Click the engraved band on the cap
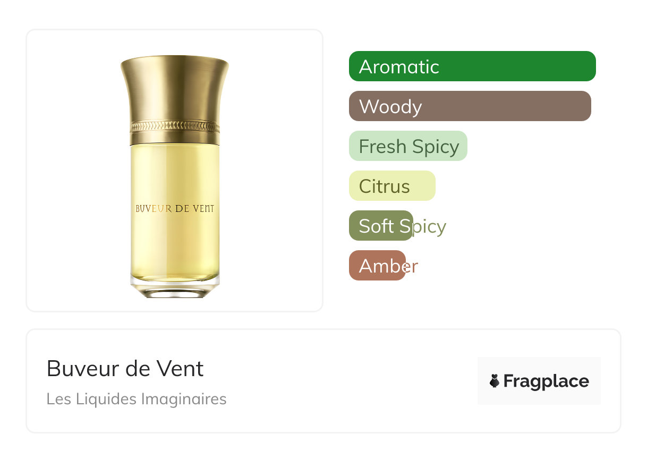 tap(175, 126)
